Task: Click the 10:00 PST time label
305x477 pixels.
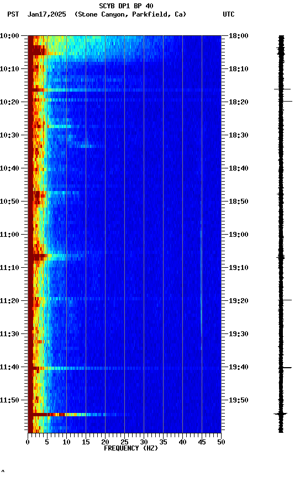Action: tap(9, 36)
